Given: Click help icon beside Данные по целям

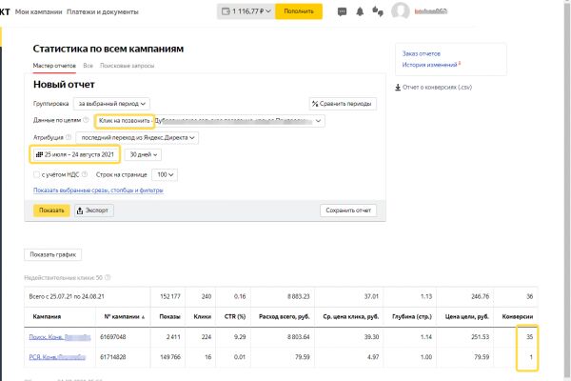Looking at the screenshot, I should pos(86,120).
